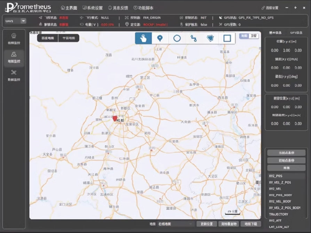The width and height of the screenshot is (311, 233).
Task: Click the 1.00 position value
Action: pyautogui.click(x=286, y=50)
